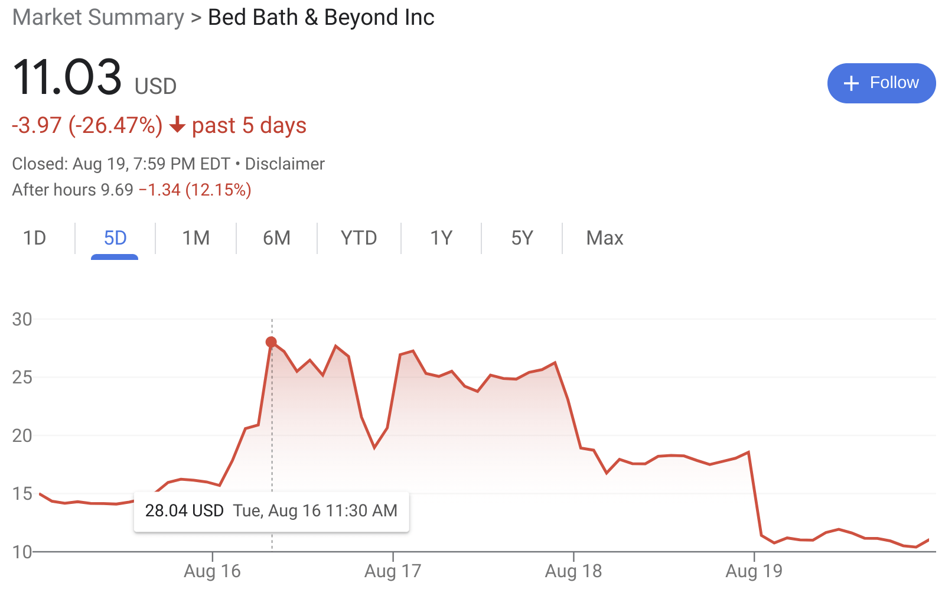
Task: Click the Aug 18 axis marker
Action: click(x=573, y=571)
